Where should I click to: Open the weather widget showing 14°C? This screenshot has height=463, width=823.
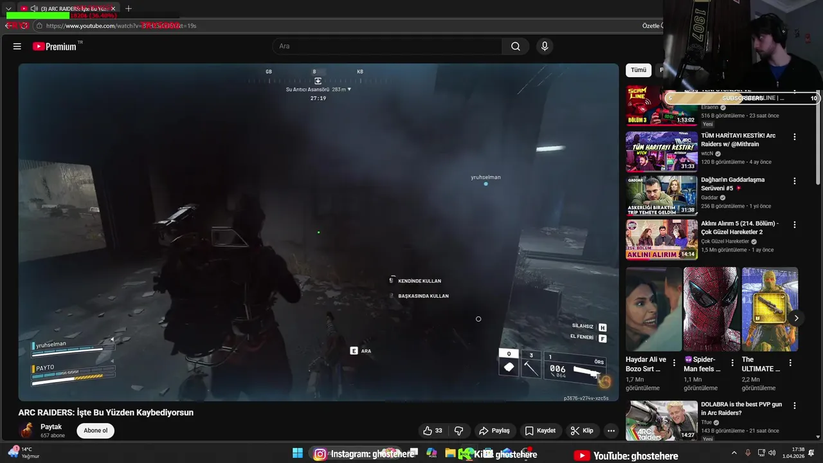[24, 453]
